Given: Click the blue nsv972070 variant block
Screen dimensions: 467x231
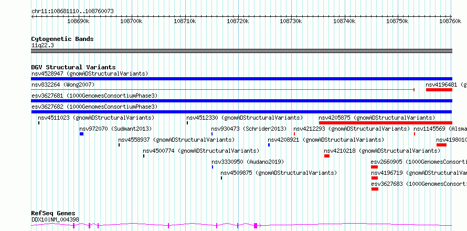Looking at the screenshot, I should 82,134.
